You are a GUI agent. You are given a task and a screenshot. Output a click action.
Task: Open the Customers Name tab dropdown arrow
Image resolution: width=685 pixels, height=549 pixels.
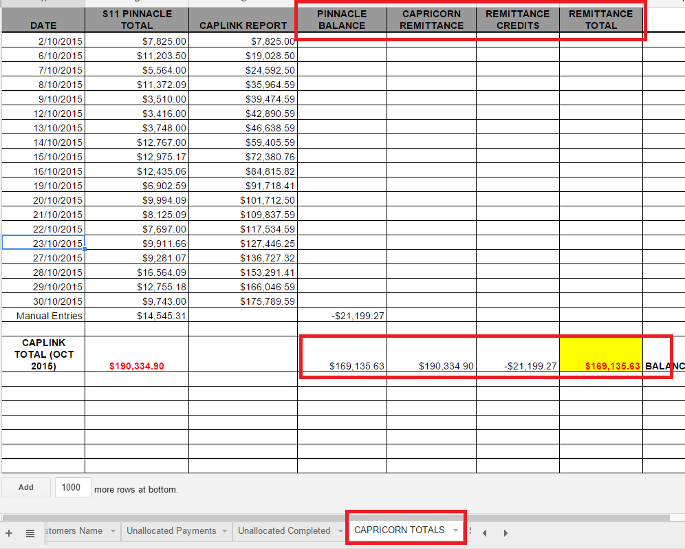click(113, 531)
